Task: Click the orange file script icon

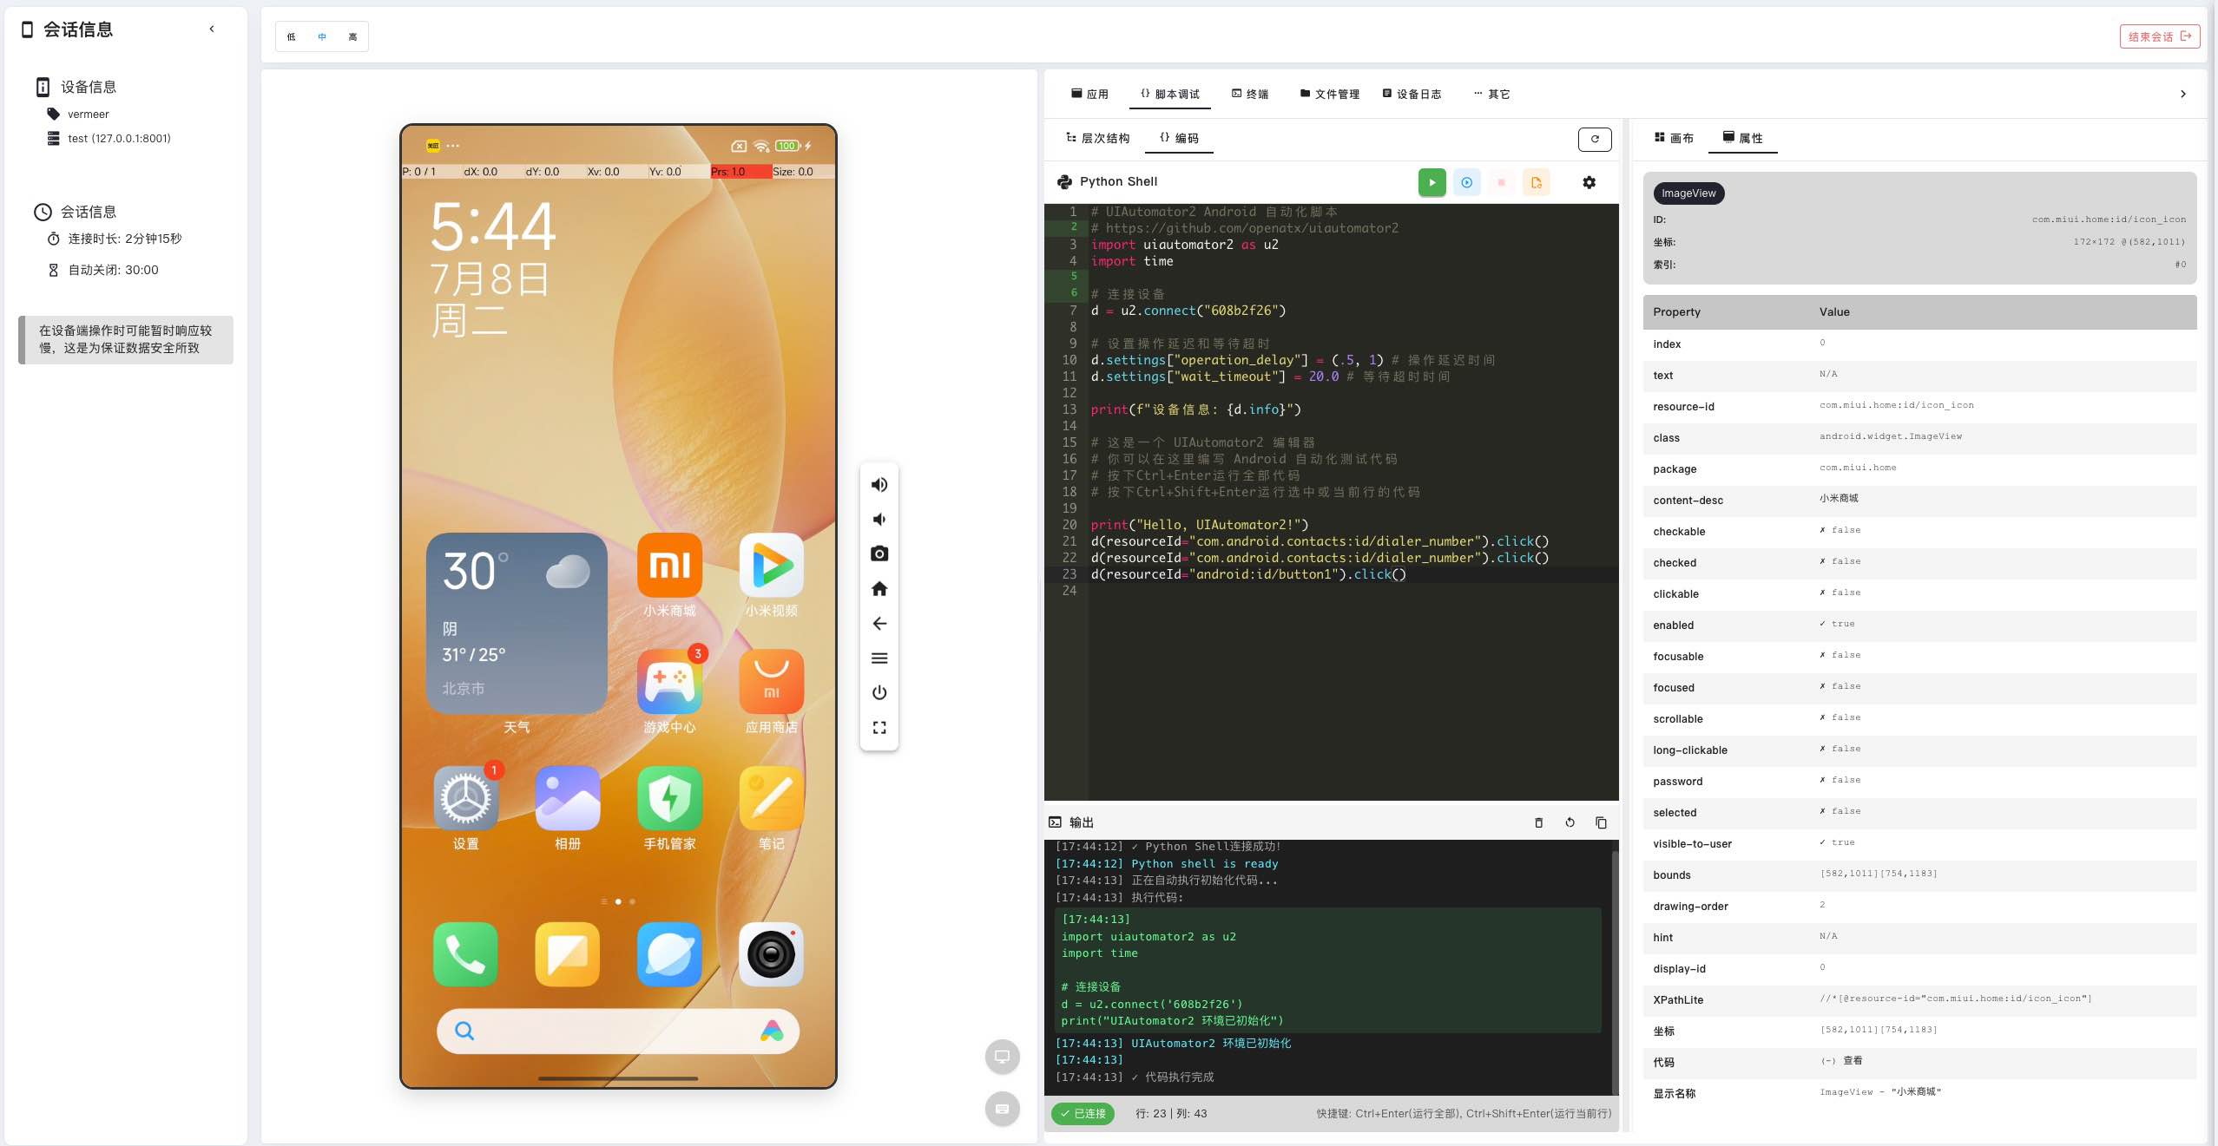Action: (x=1536, y=182)
